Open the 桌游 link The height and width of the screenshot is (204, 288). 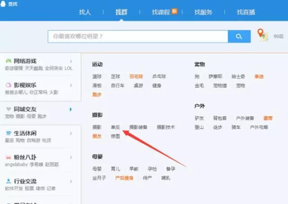139,85
